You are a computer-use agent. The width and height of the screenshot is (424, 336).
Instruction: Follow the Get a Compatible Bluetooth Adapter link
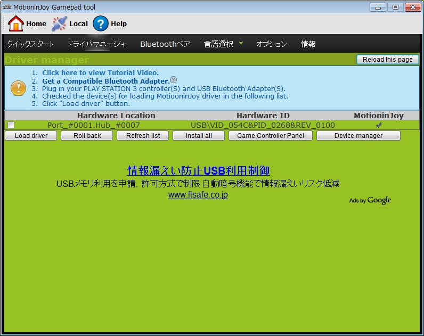[106, 81]
